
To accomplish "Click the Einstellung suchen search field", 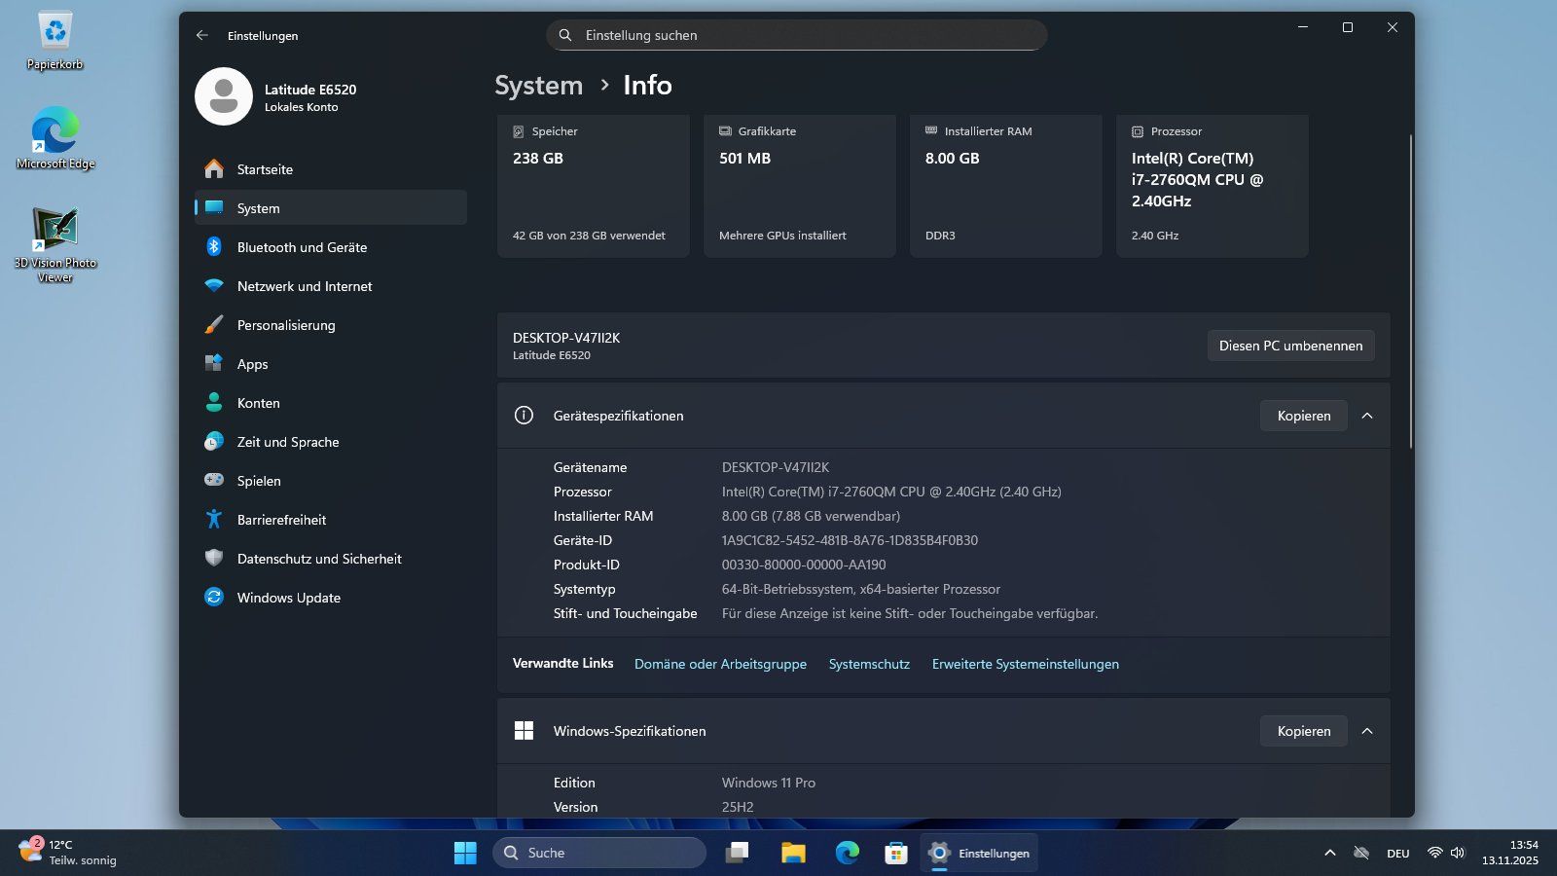I will 796,35.
